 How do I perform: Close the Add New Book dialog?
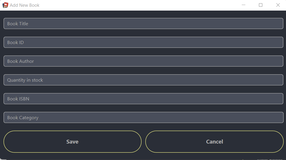tap(278, 5)
